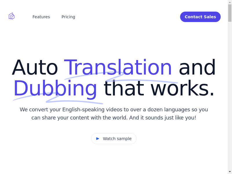Click "And it sounds just like you!" sentence

tap(162, 118)
